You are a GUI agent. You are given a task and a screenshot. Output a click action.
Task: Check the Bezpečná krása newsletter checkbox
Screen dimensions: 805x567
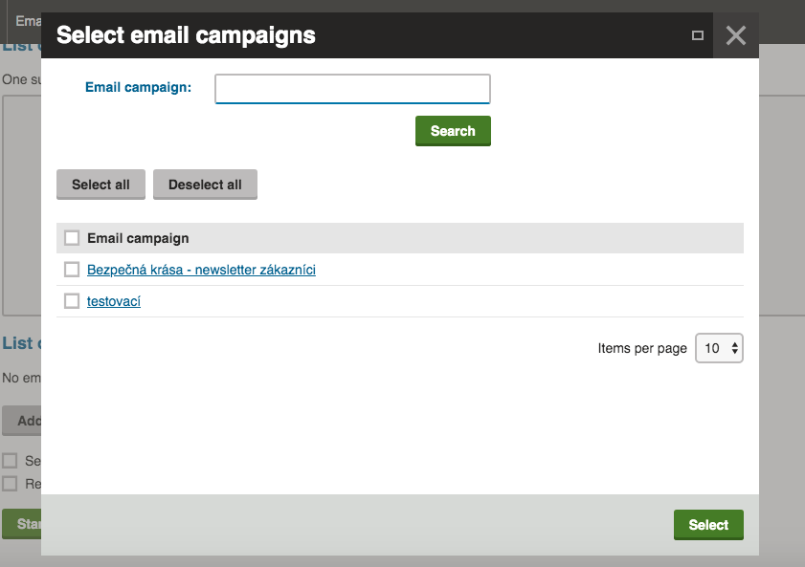pyautogui.click(x=72, y=270)
